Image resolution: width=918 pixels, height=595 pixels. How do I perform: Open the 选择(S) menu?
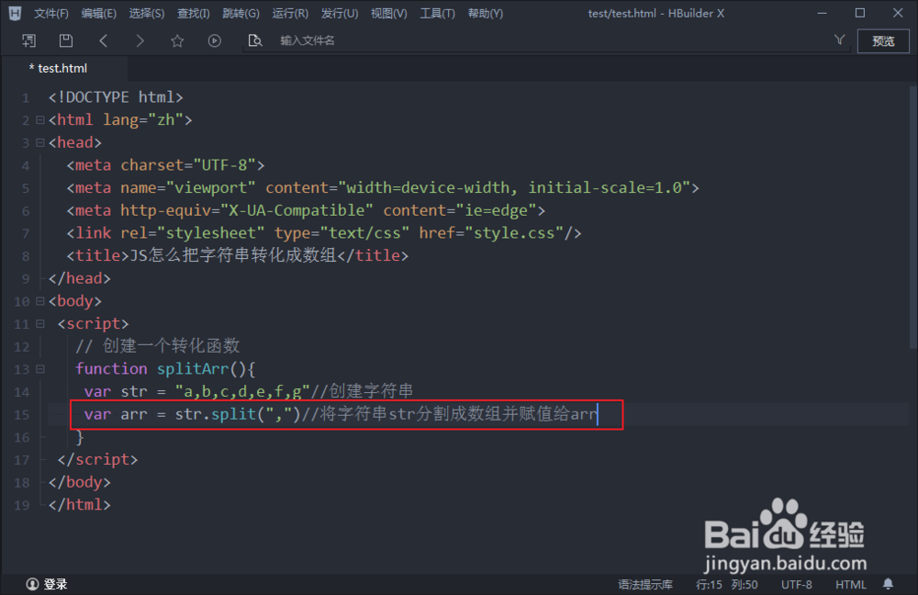tap(146, 13)
